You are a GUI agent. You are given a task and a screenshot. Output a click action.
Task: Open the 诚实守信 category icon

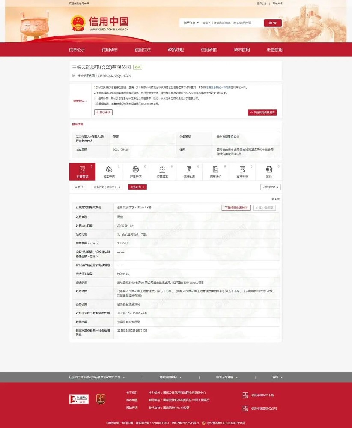click(x=109, y=169)
